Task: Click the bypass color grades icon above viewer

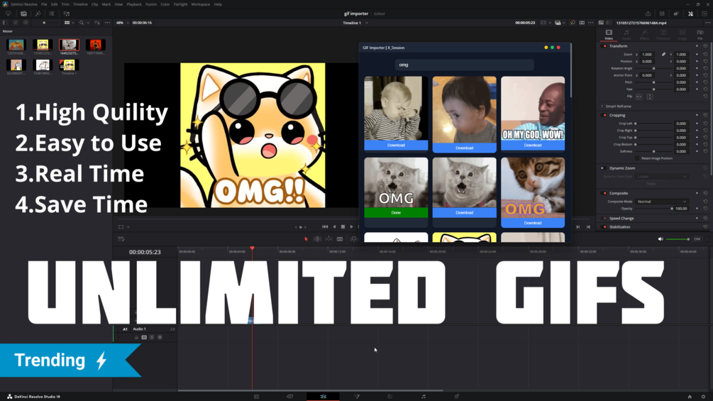Action: tap(573, 23)
